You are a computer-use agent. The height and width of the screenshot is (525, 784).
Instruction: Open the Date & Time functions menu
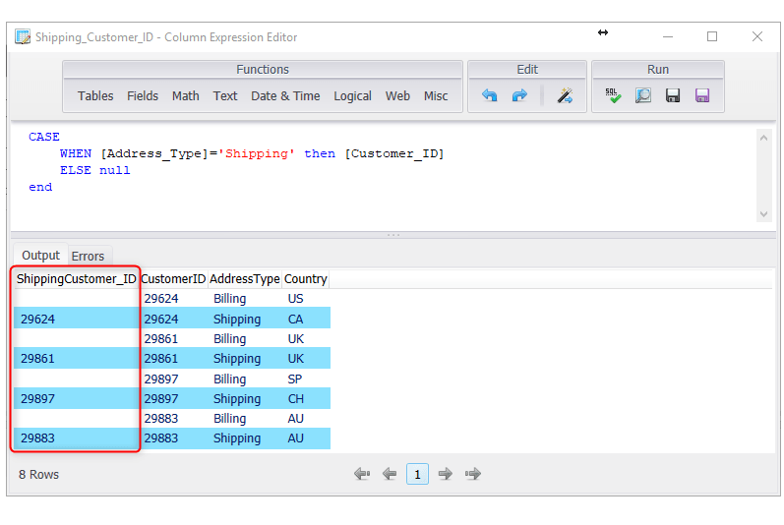click(285, 96)
